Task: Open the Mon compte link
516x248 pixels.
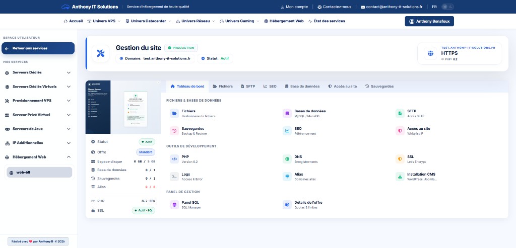Action: (x=294, y=7)
